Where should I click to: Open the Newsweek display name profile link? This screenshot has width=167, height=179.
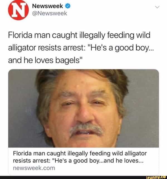coord(48,6)
